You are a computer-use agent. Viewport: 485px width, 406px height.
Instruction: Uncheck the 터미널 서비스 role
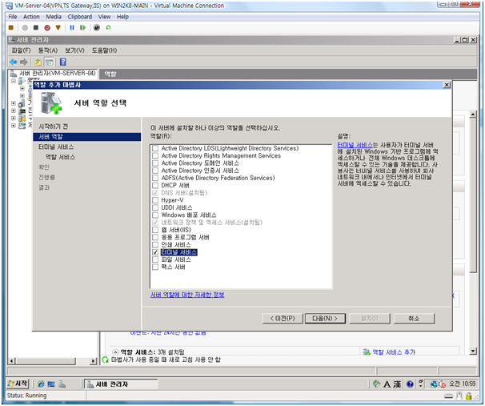tap(155, 252)
